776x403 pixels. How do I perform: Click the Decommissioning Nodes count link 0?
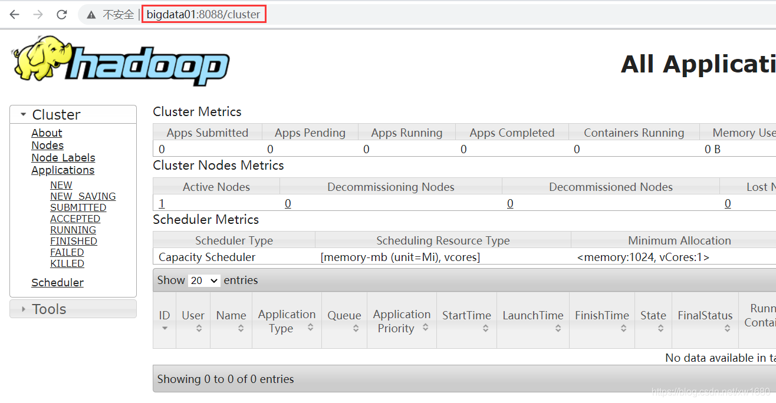(x=288, y=203)
